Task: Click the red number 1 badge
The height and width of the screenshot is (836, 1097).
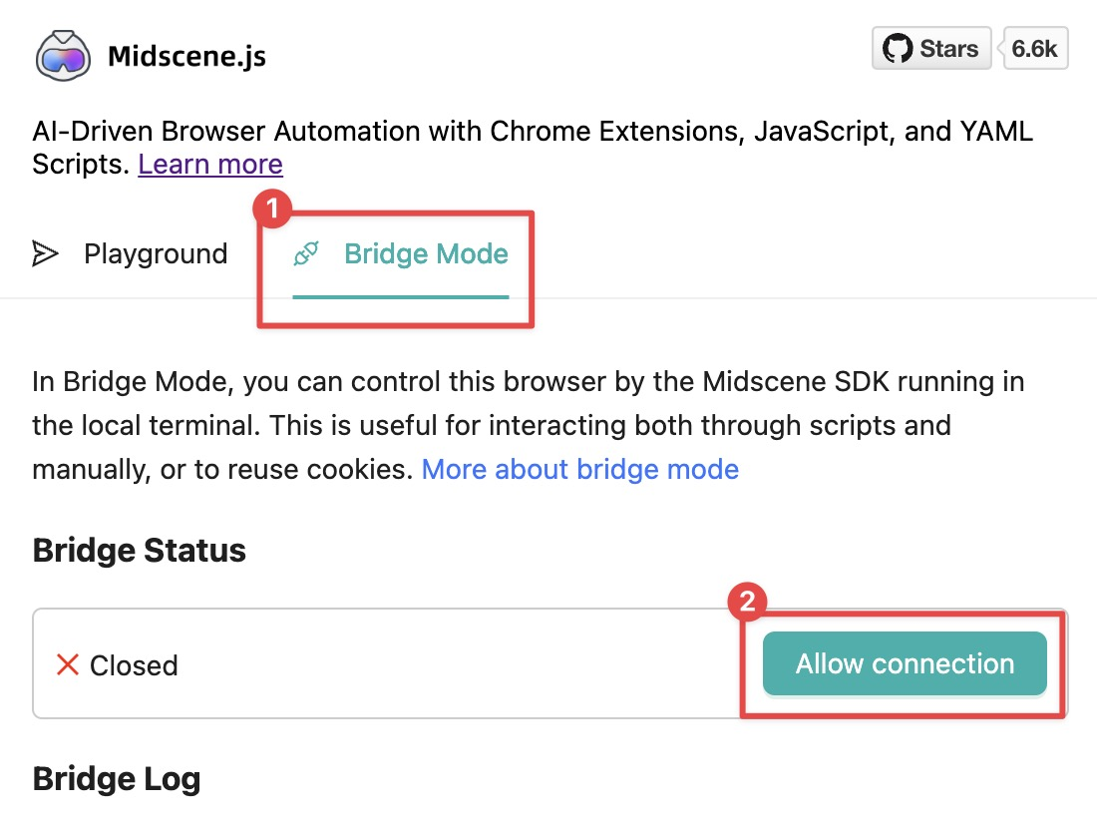Action: point(272,209)
